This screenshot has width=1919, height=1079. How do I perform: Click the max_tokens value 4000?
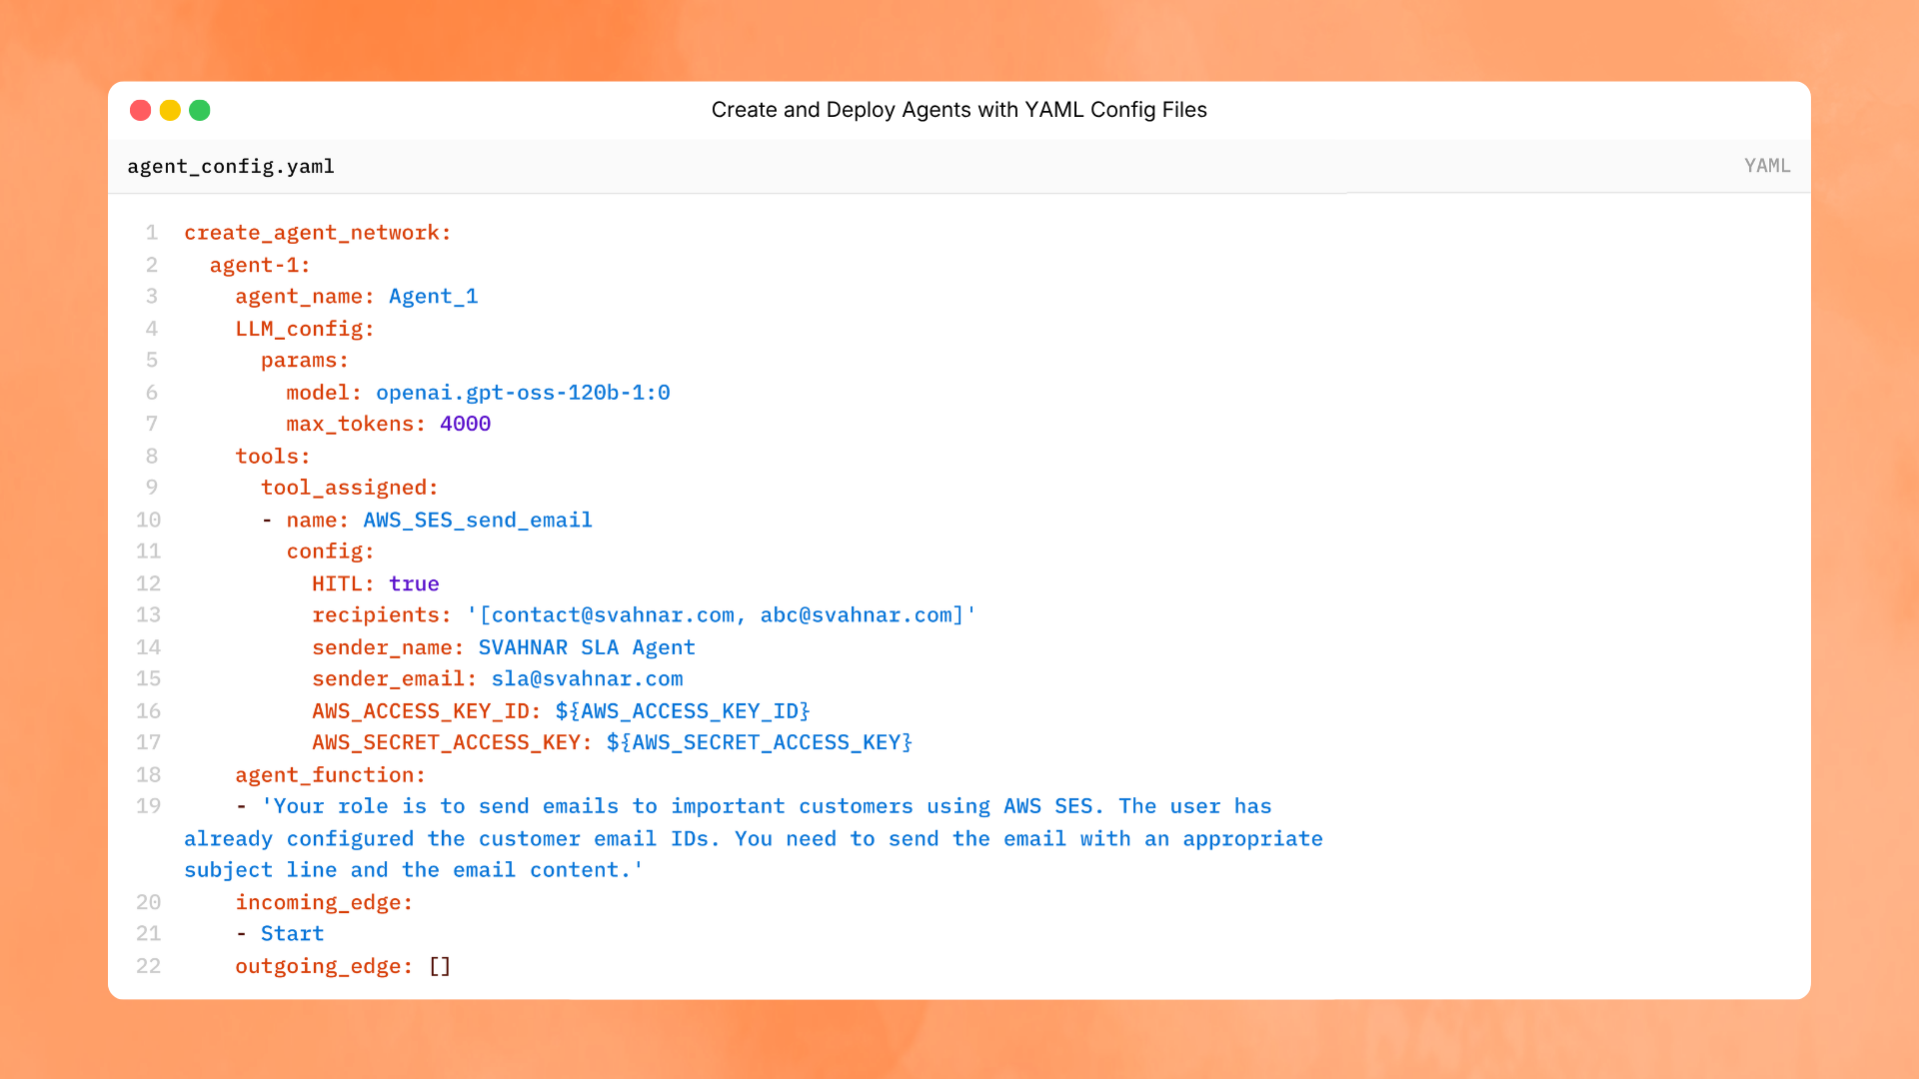(x=466, y=424)
